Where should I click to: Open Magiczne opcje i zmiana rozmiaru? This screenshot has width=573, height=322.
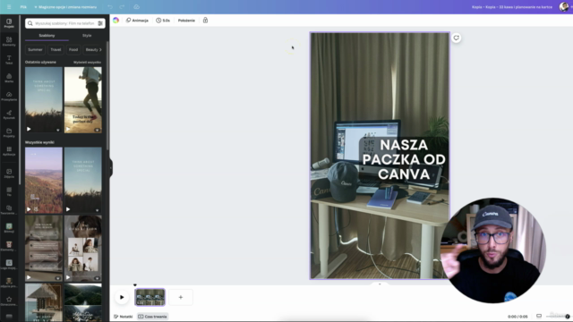tap(65, 7)
